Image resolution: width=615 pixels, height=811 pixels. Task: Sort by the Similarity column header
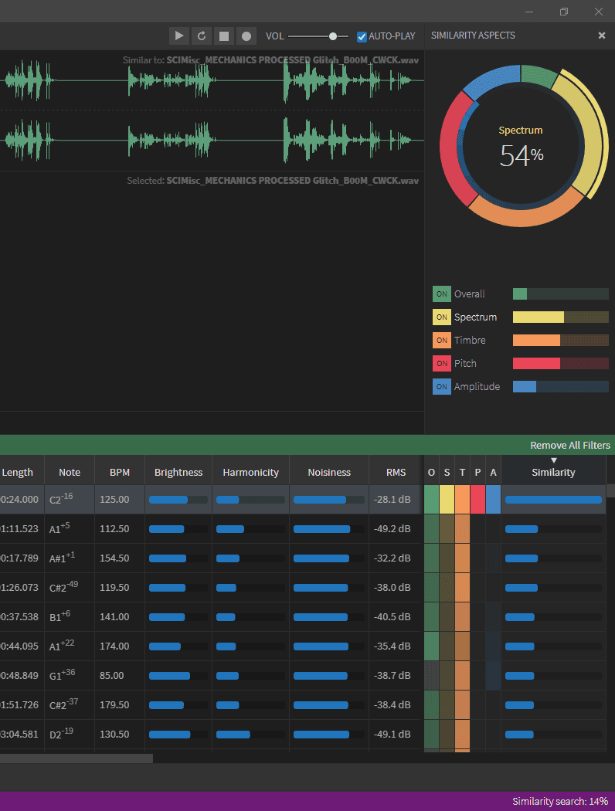point(553,472)
